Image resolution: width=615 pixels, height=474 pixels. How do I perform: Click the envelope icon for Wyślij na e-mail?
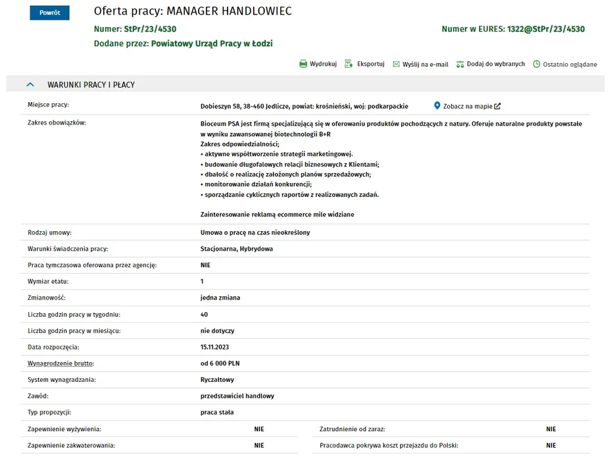pyautogui.click(x=396, y=64)
